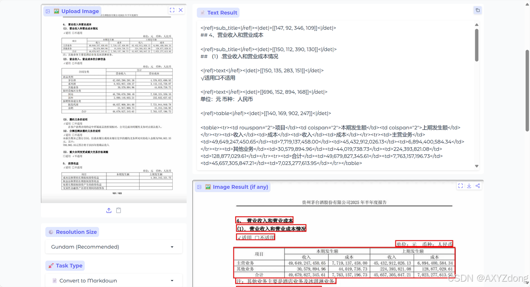This screenshot has width=530, height=287.
Task: Share the result image
Action: pos(477,187)
